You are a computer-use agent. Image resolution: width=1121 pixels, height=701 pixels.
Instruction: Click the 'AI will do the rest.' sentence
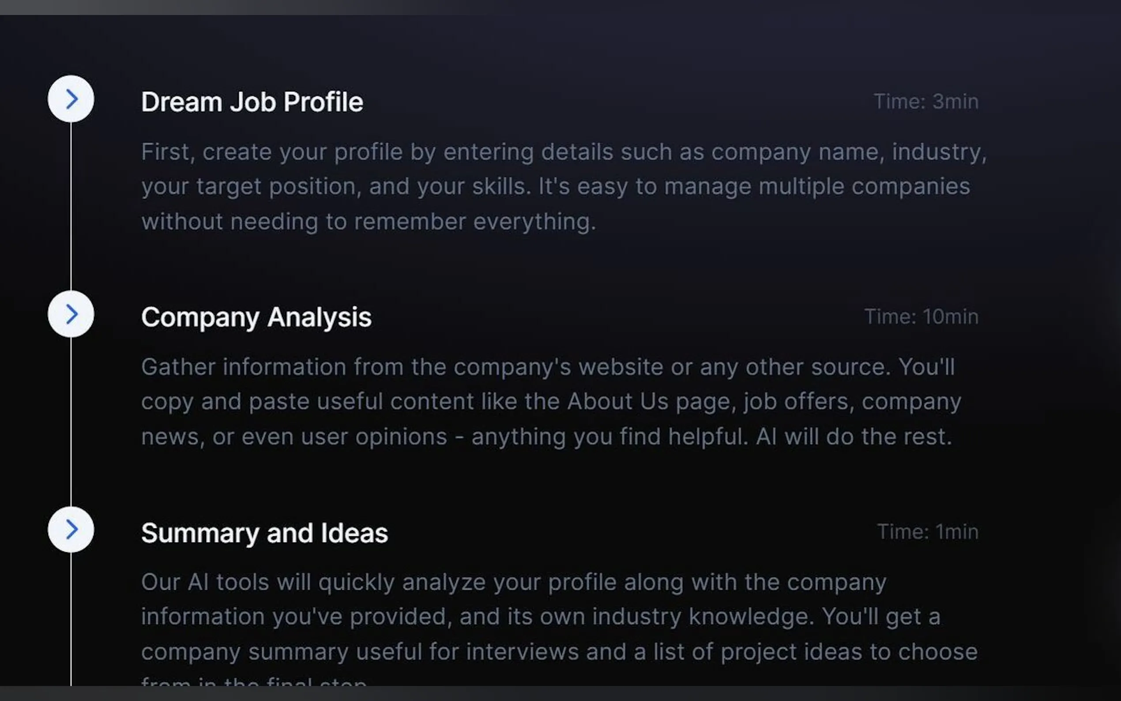[854, 437]
